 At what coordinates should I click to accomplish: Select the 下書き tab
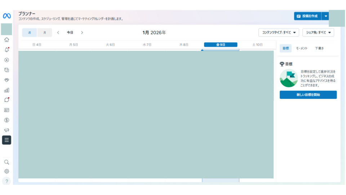pos(319,48)
